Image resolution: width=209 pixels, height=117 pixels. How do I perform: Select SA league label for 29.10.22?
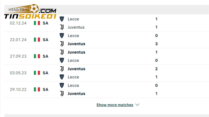click(45, 89)
